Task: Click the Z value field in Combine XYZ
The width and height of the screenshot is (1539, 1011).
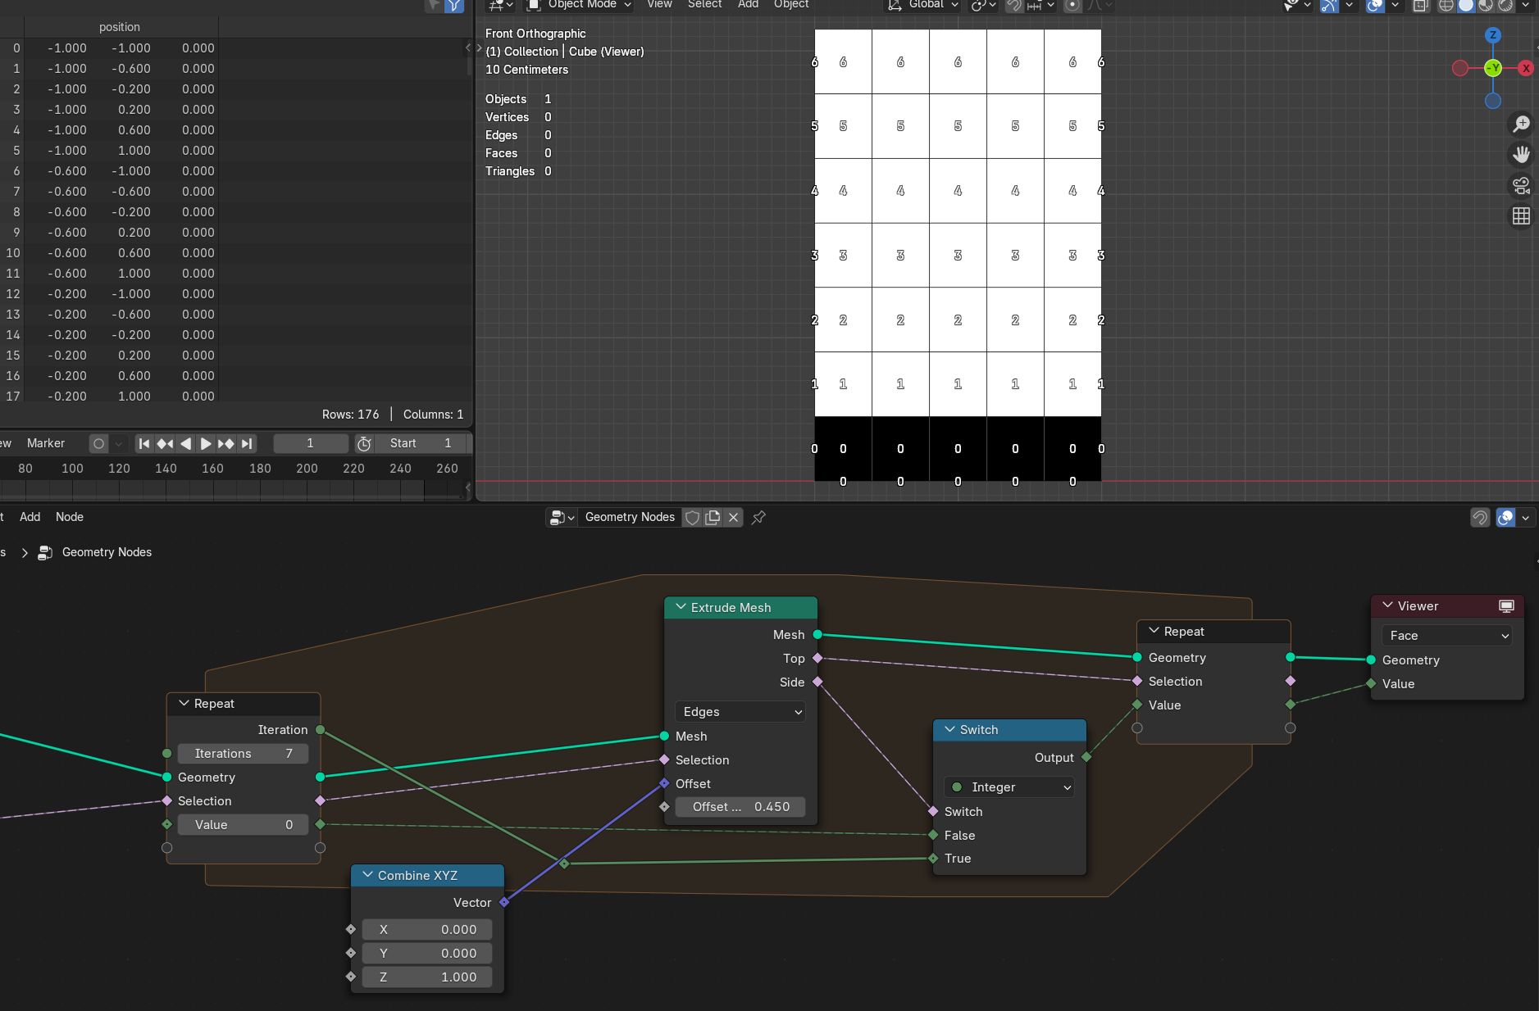Action: point(427,977)
